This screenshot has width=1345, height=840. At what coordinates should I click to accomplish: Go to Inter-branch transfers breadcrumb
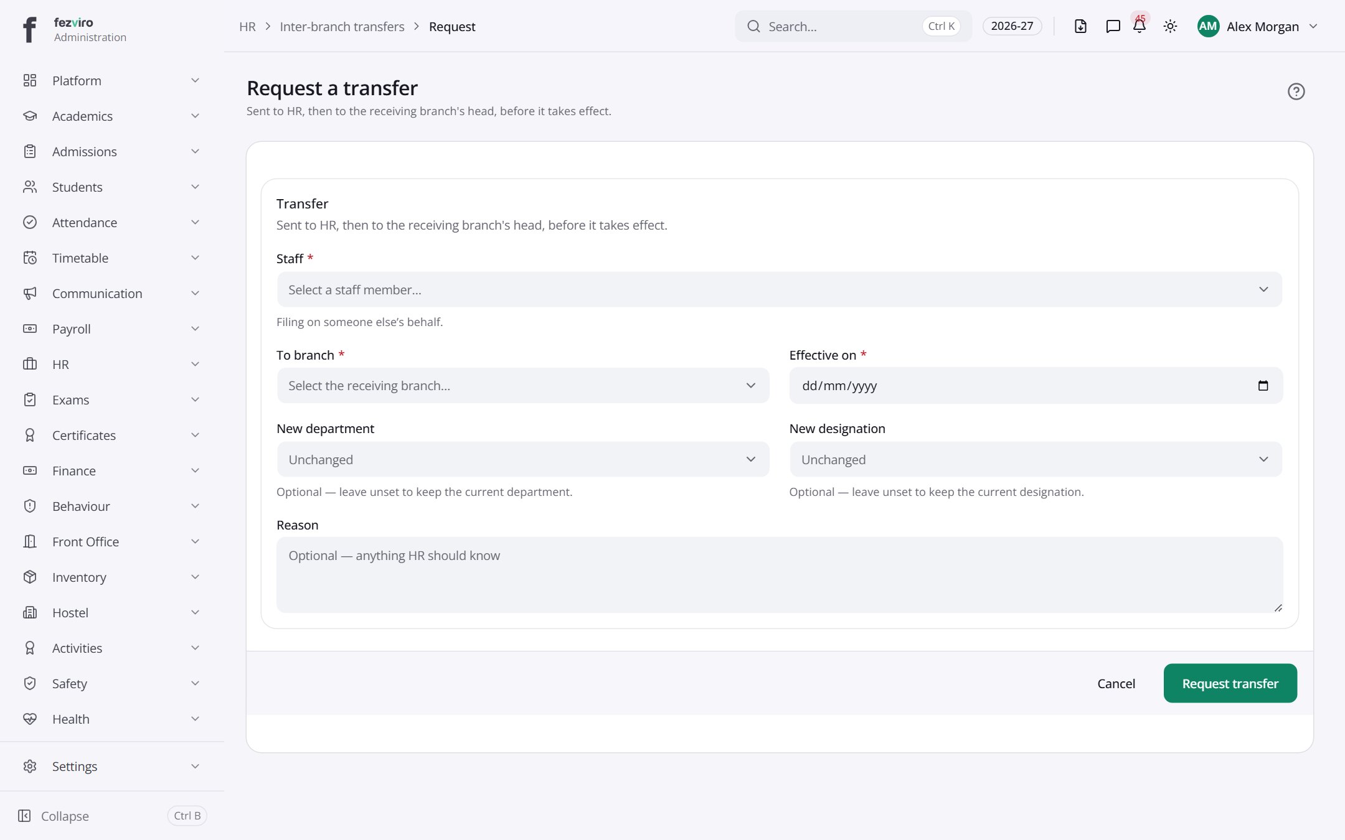coord(342,26)
